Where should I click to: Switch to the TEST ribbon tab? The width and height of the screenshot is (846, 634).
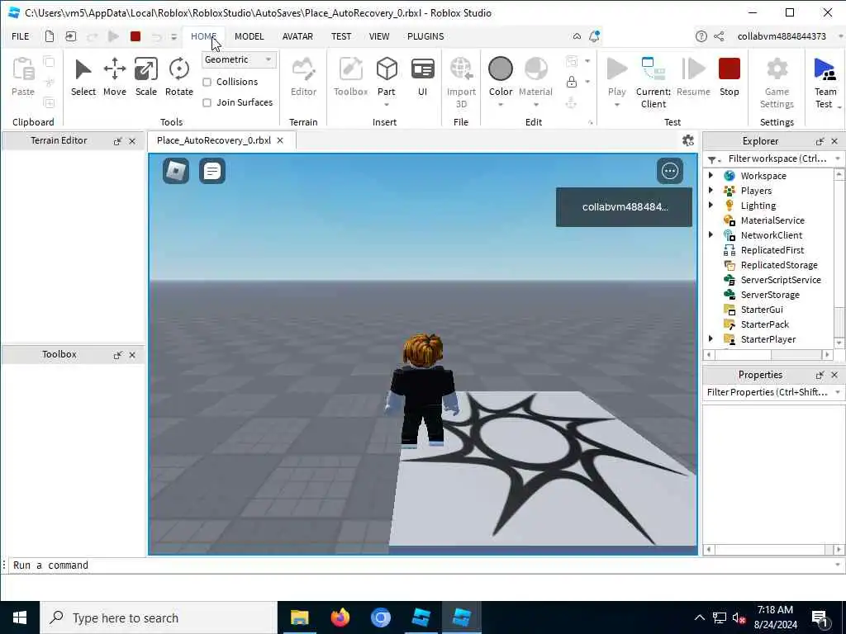pyautogui.click(x=341, y=36)
